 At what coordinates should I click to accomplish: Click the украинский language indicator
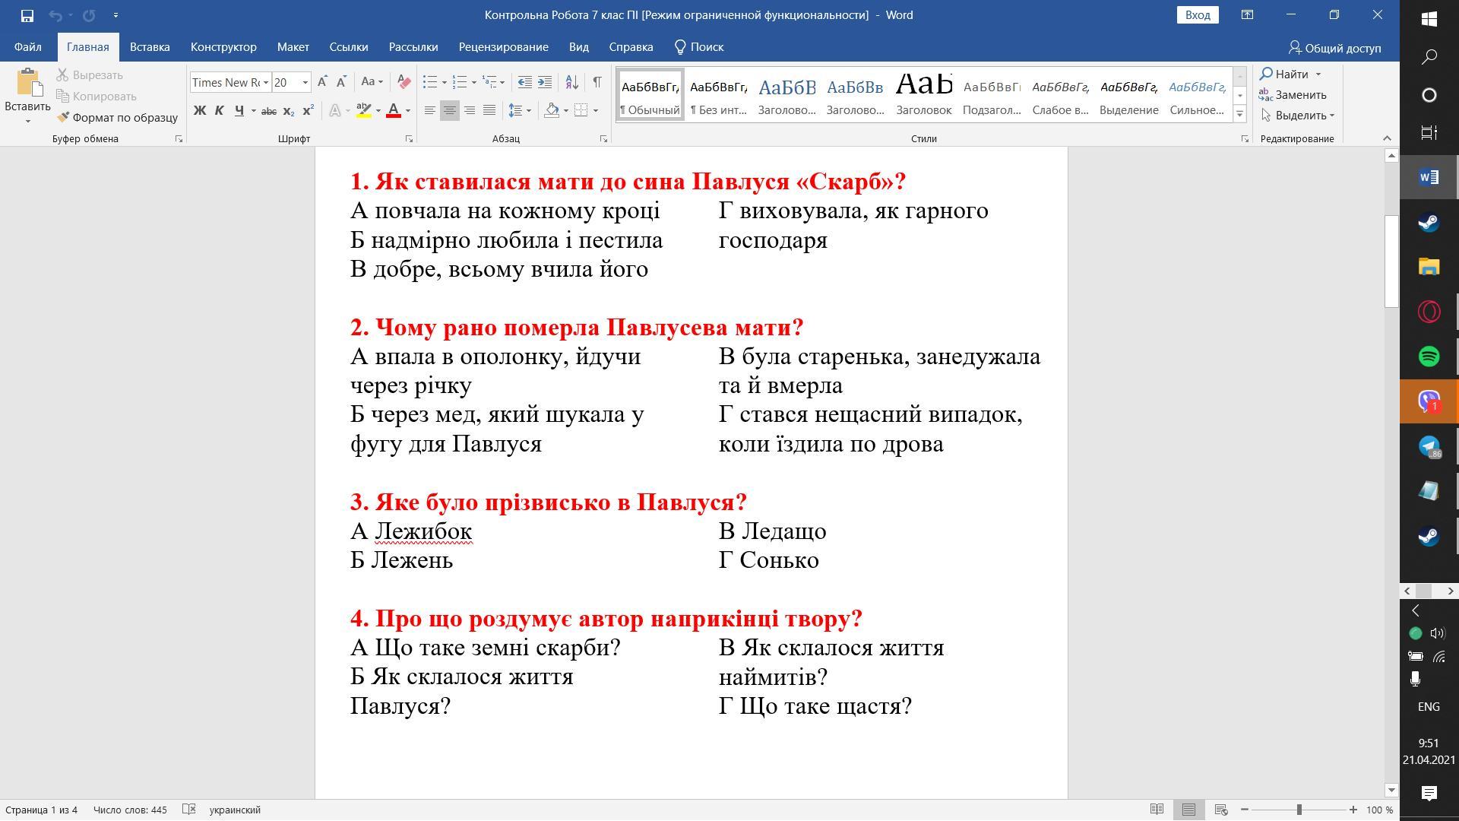coord(235,810)
